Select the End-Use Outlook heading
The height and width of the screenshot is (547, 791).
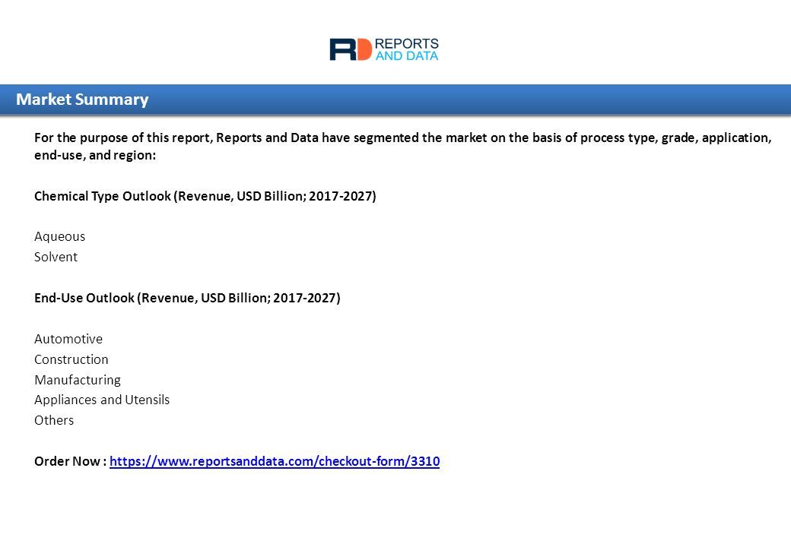[x=187, y=298]
